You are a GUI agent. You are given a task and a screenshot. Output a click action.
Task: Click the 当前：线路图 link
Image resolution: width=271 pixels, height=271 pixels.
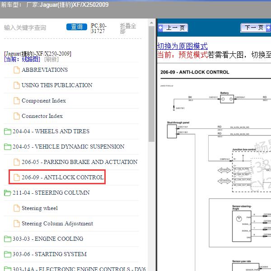pos(22,60)
